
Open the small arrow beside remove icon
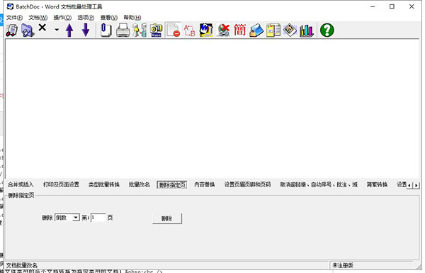tap(57, 30)
